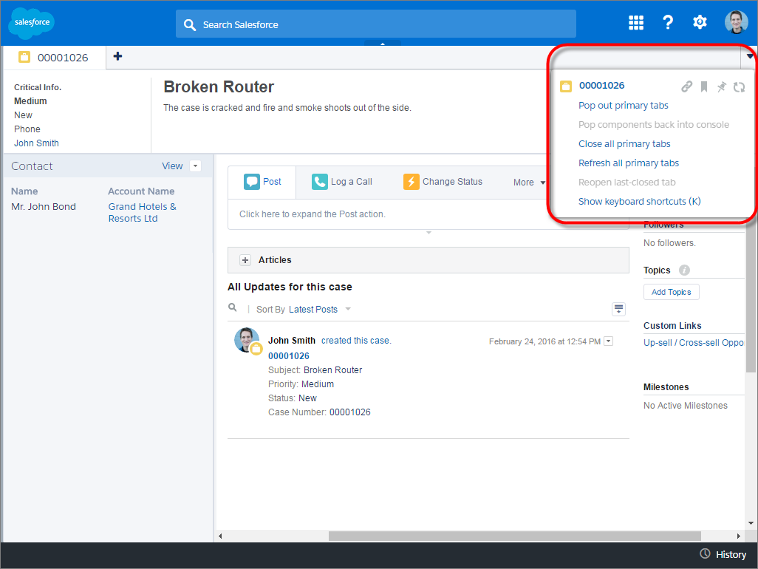The image size is (758, 569).
Task: Select the 00001026 primary tab
Action: 54,58
